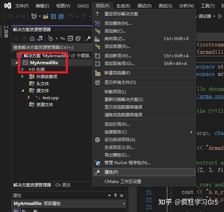The width and height of the screenshot is (224, 212).
Task: Click the save file toolbar icon
Action: coord(53,16)
